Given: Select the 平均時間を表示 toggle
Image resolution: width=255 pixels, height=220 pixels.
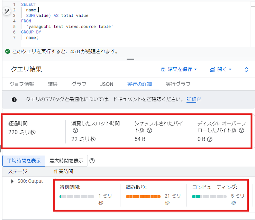Looking at the screenshot, I should tap(24, 161).
